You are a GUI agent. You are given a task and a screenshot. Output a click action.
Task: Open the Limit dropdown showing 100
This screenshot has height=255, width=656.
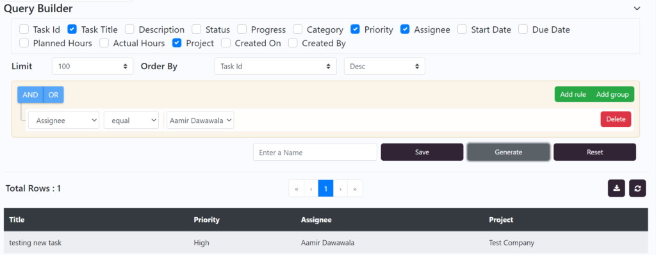92,66
